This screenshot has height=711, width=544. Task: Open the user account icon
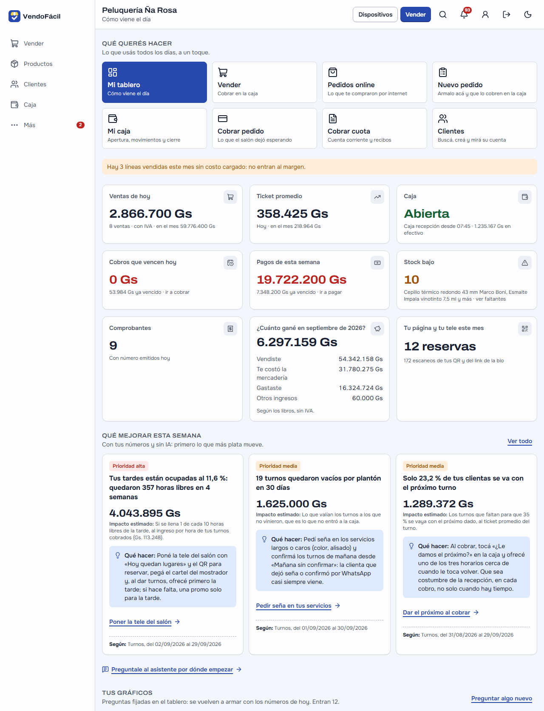click(x=485, y=14)
